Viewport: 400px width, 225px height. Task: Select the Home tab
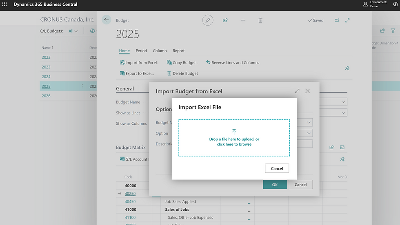(x=124, y=51)
